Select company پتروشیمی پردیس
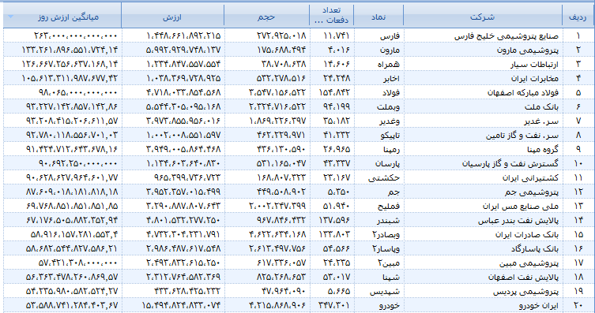Viewport: 595px width, 313px height. pos(526,292)
